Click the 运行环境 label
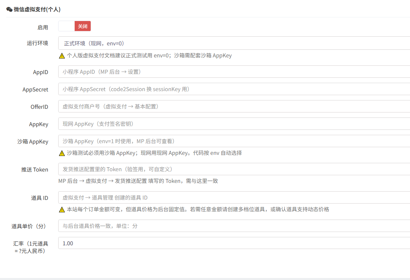The image size is (410, 280). pos(37,43)
